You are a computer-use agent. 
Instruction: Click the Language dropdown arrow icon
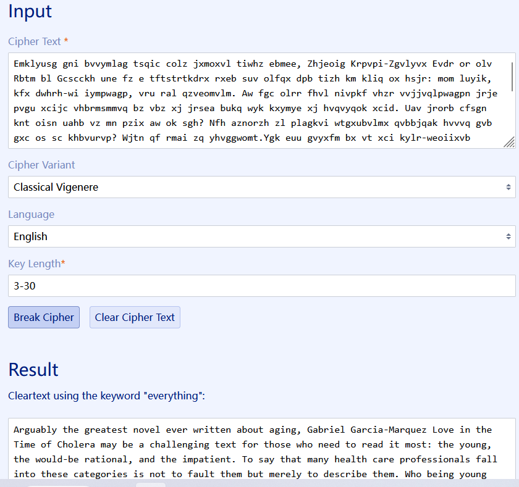click(x=508, y=236)
